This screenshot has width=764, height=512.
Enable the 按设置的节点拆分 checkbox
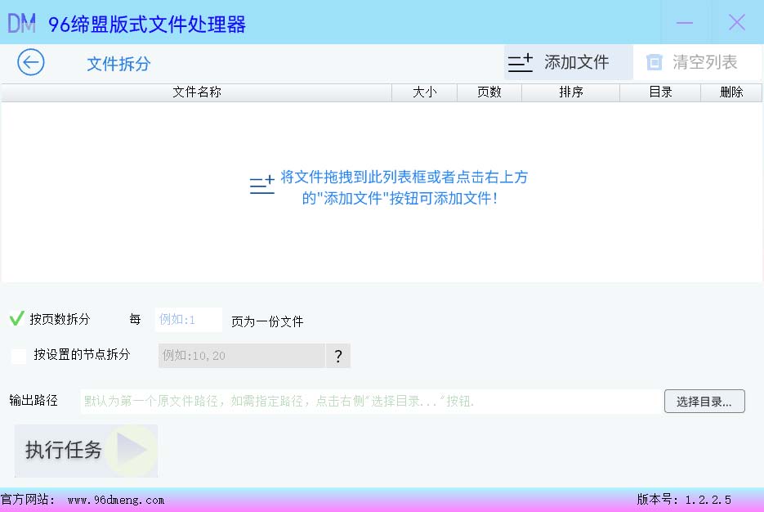[19, 356]
